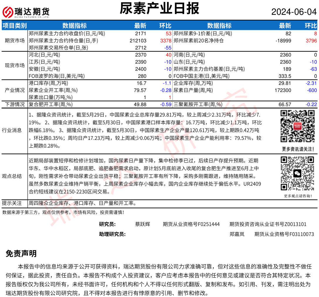The width and height of the screenshot is (319, 297).
Task: Click assistant researcher name 郑嘉岚
Action: 237,234
